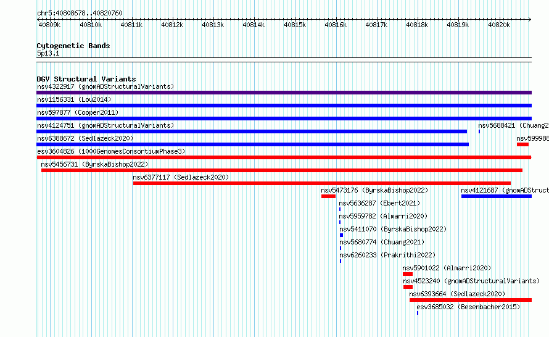Viewport: 549px width, 337px height.
Task: Select the blue nsv6388672 variant bar
Action: tap(252, 144)
